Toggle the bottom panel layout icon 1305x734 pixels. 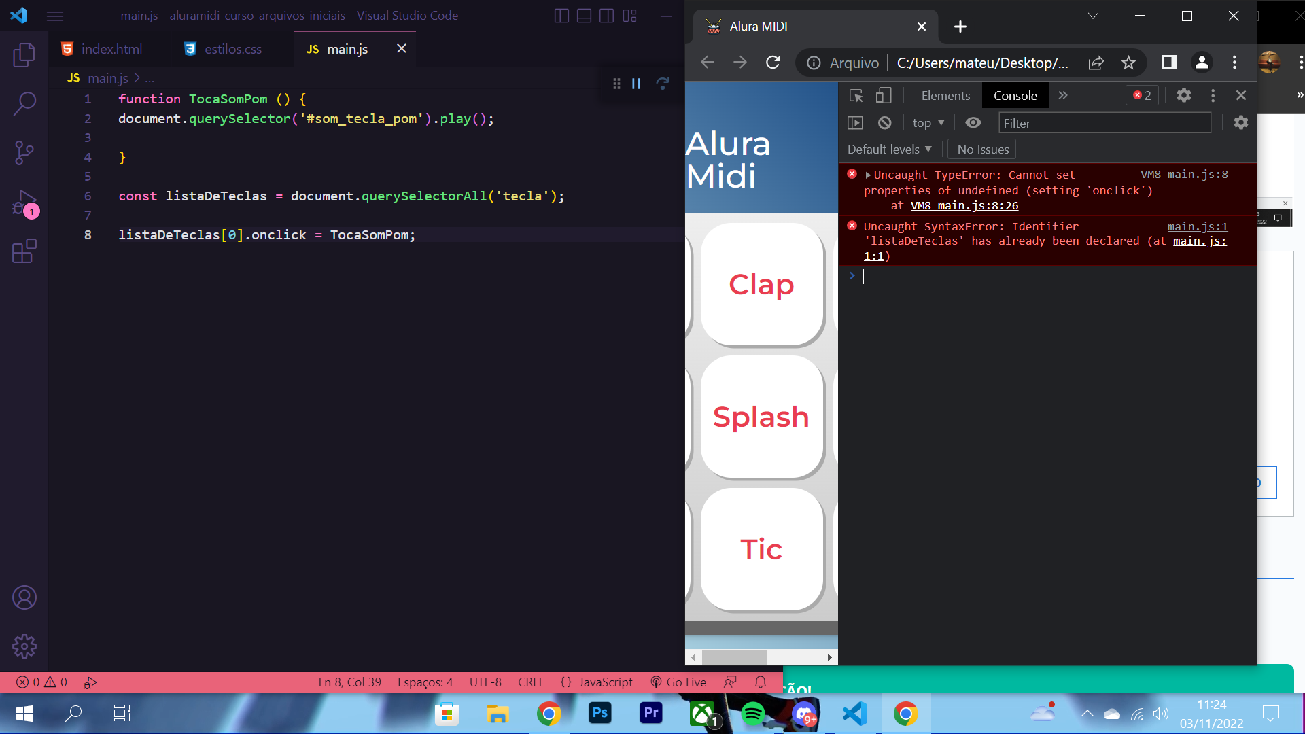(584, 16)
